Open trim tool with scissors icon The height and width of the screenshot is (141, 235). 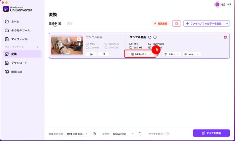point(91,54)
